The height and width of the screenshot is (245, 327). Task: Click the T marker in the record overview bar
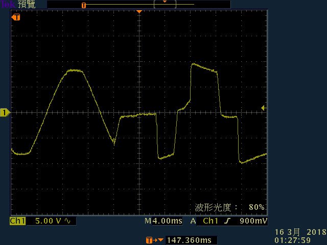tap(84, 5)
